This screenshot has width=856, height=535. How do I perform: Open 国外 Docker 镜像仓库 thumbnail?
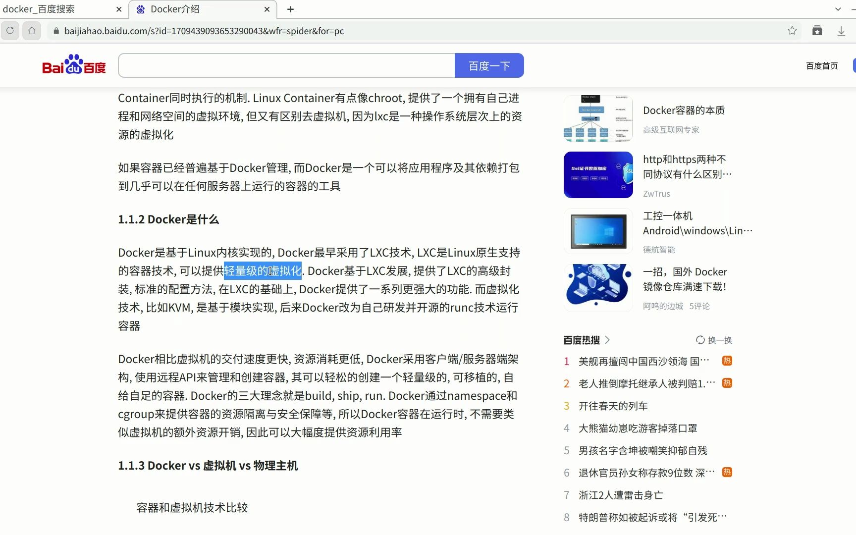(598, 288)
